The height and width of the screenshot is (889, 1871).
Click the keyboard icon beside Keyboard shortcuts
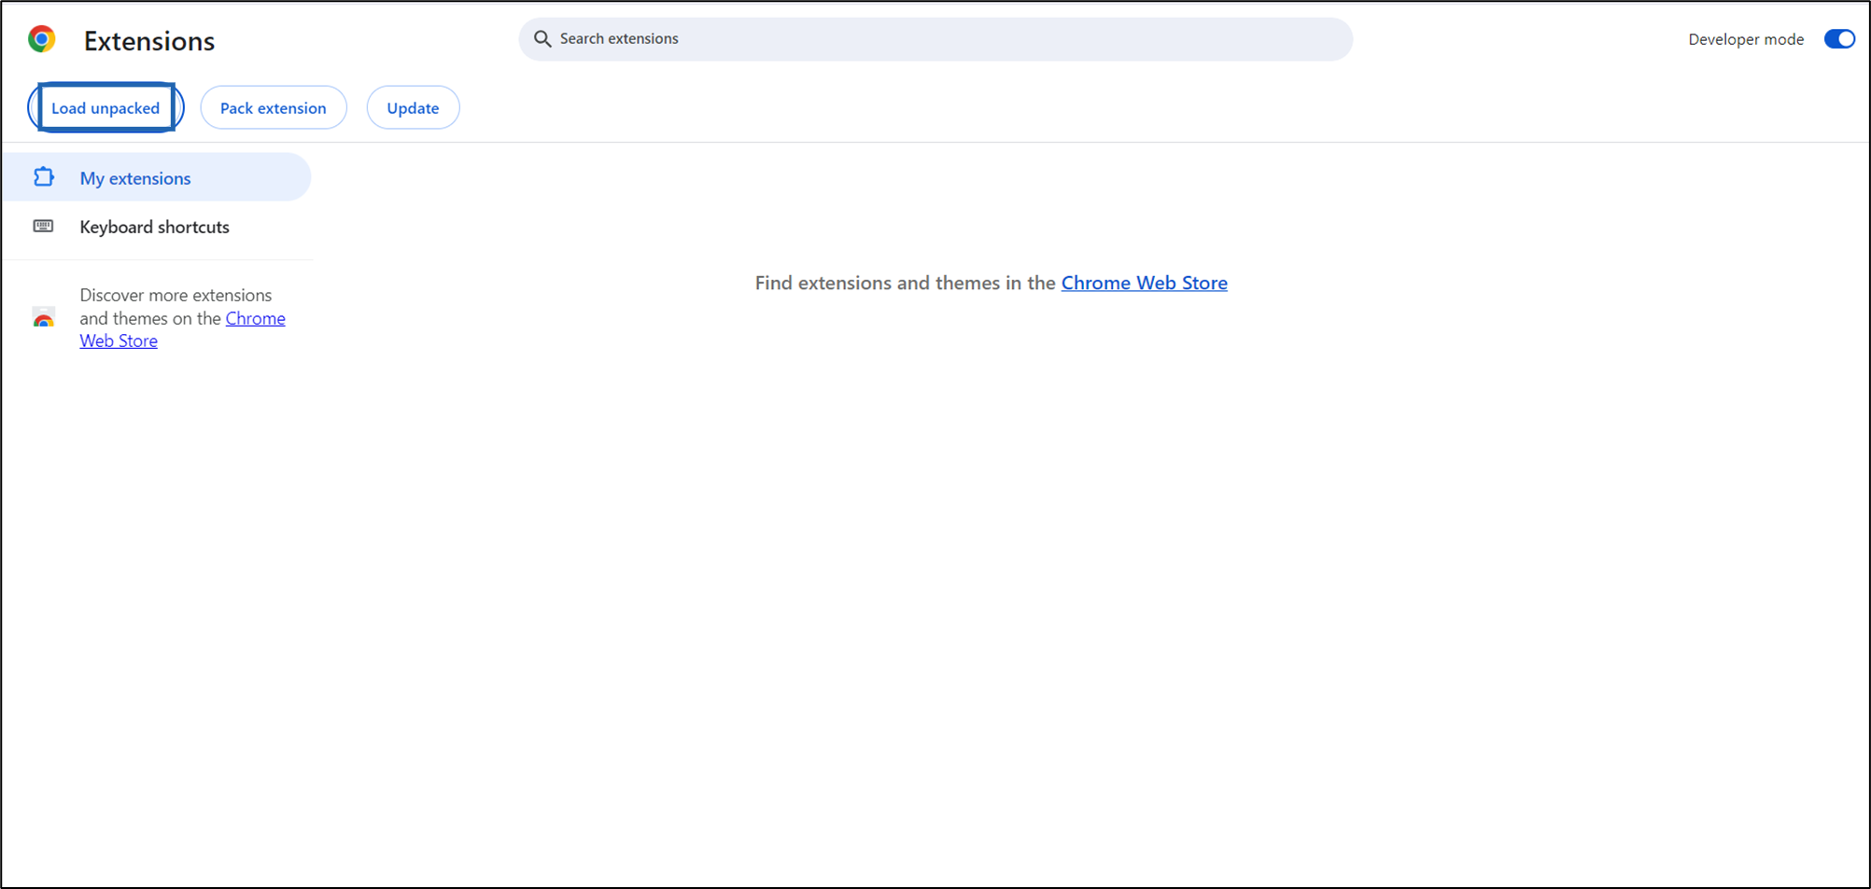[x=44, y=227]
